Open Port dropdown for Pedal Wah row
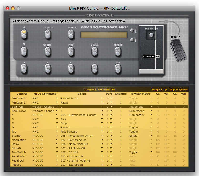Screen dimensions: 199x176 111,156
